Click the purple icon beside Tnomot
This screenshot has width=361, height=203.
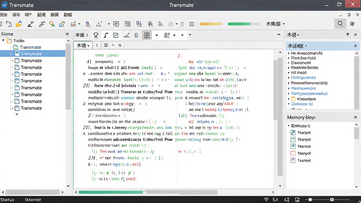[293, 160]
